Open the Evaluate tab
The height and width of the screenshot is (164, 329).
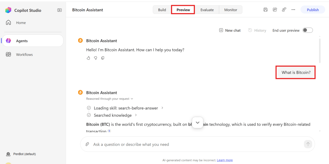pos(207,10)
